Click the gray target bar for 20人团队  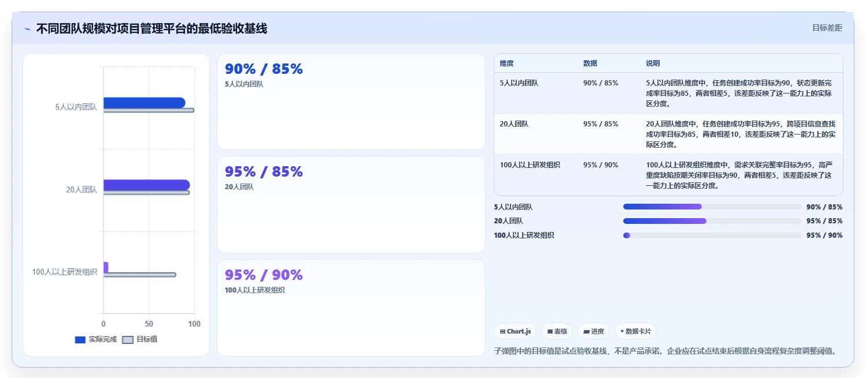coord(146,193)
